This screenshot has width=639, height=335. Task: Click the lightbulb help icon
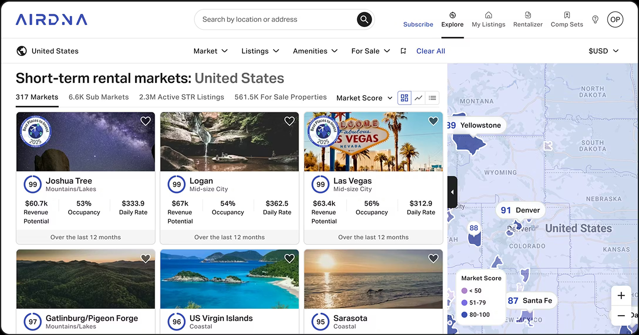pyautogui.click(x=595, y=19)
